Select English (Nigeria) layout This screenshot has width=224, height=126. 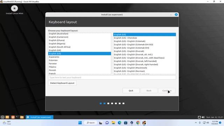79,43
